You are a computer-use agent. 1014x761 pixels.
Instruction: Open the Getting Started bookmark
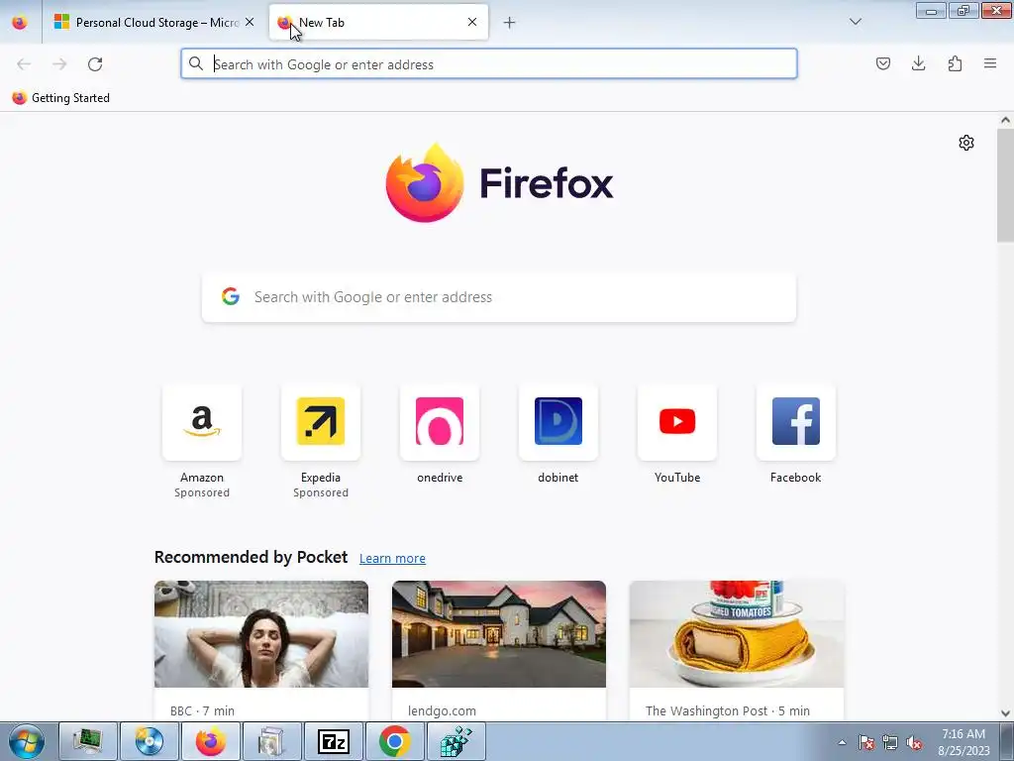[60, 98]
